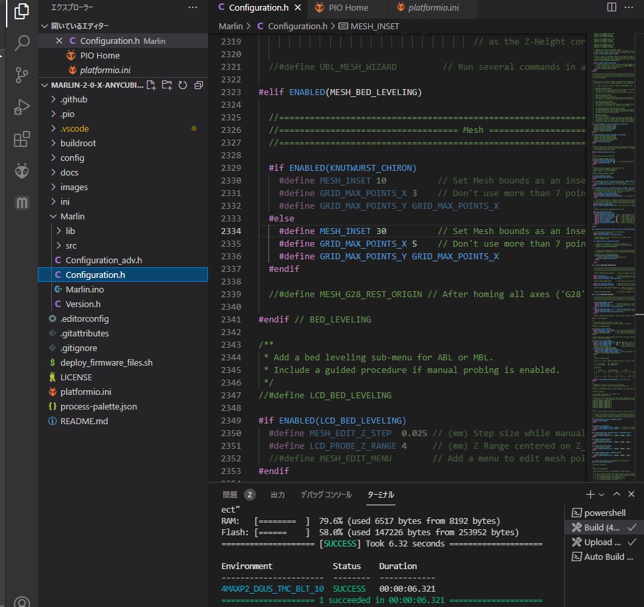Click New Folder icon in explorer header
Screen dimensions: 644x607
pyautogui.click(x=167, y=85)
